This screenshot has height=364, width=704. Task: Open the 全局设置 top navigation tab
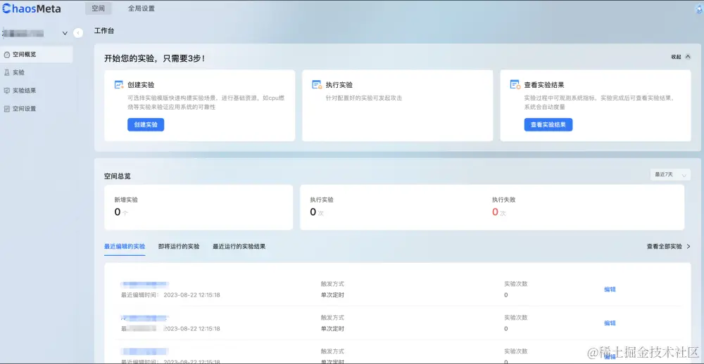pos(142,8)
